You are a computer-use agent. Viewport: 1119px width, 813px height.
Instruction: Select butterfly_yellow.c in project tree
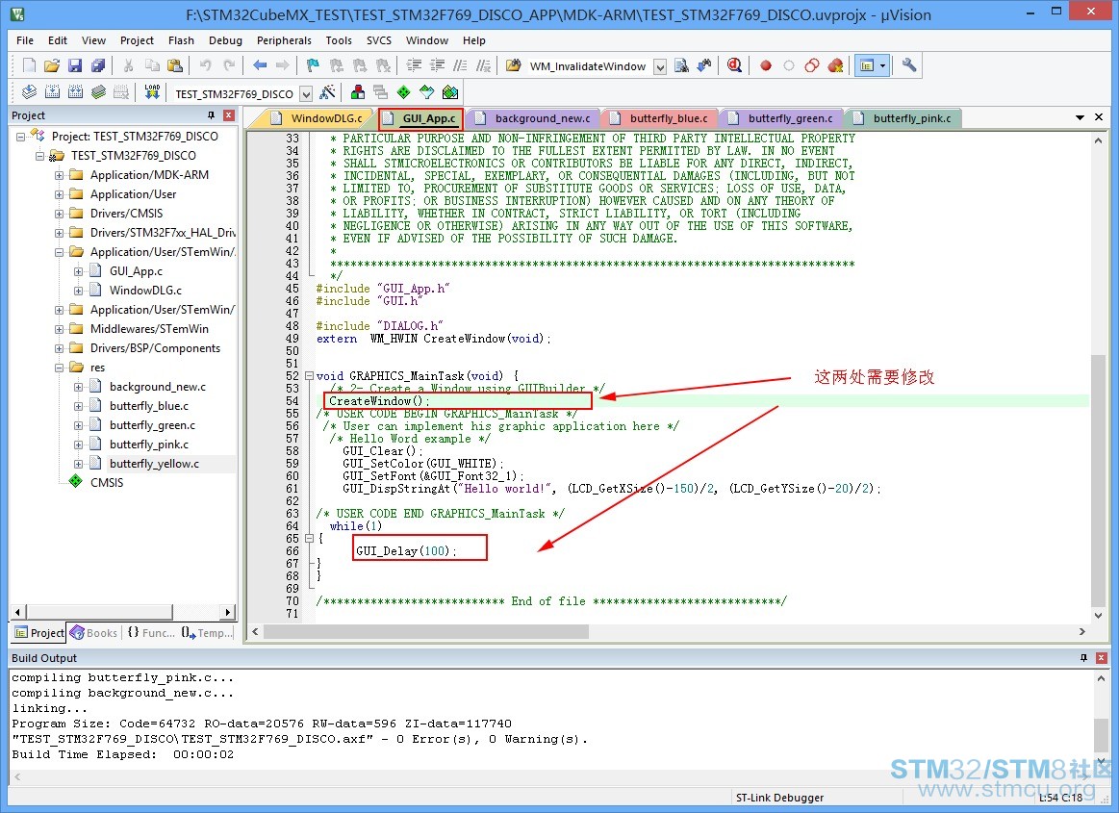pyautogui.click(x=154, y=464)
